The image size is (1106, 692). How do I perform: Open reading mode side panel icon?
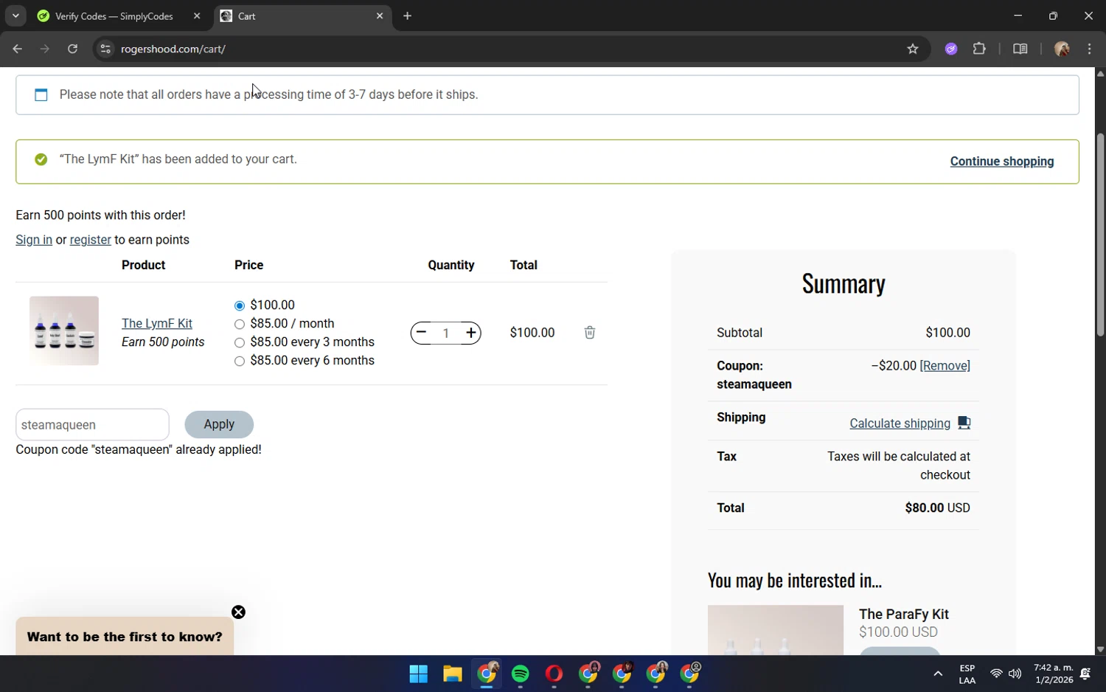pyautogui.click(x=1020, y=49)
